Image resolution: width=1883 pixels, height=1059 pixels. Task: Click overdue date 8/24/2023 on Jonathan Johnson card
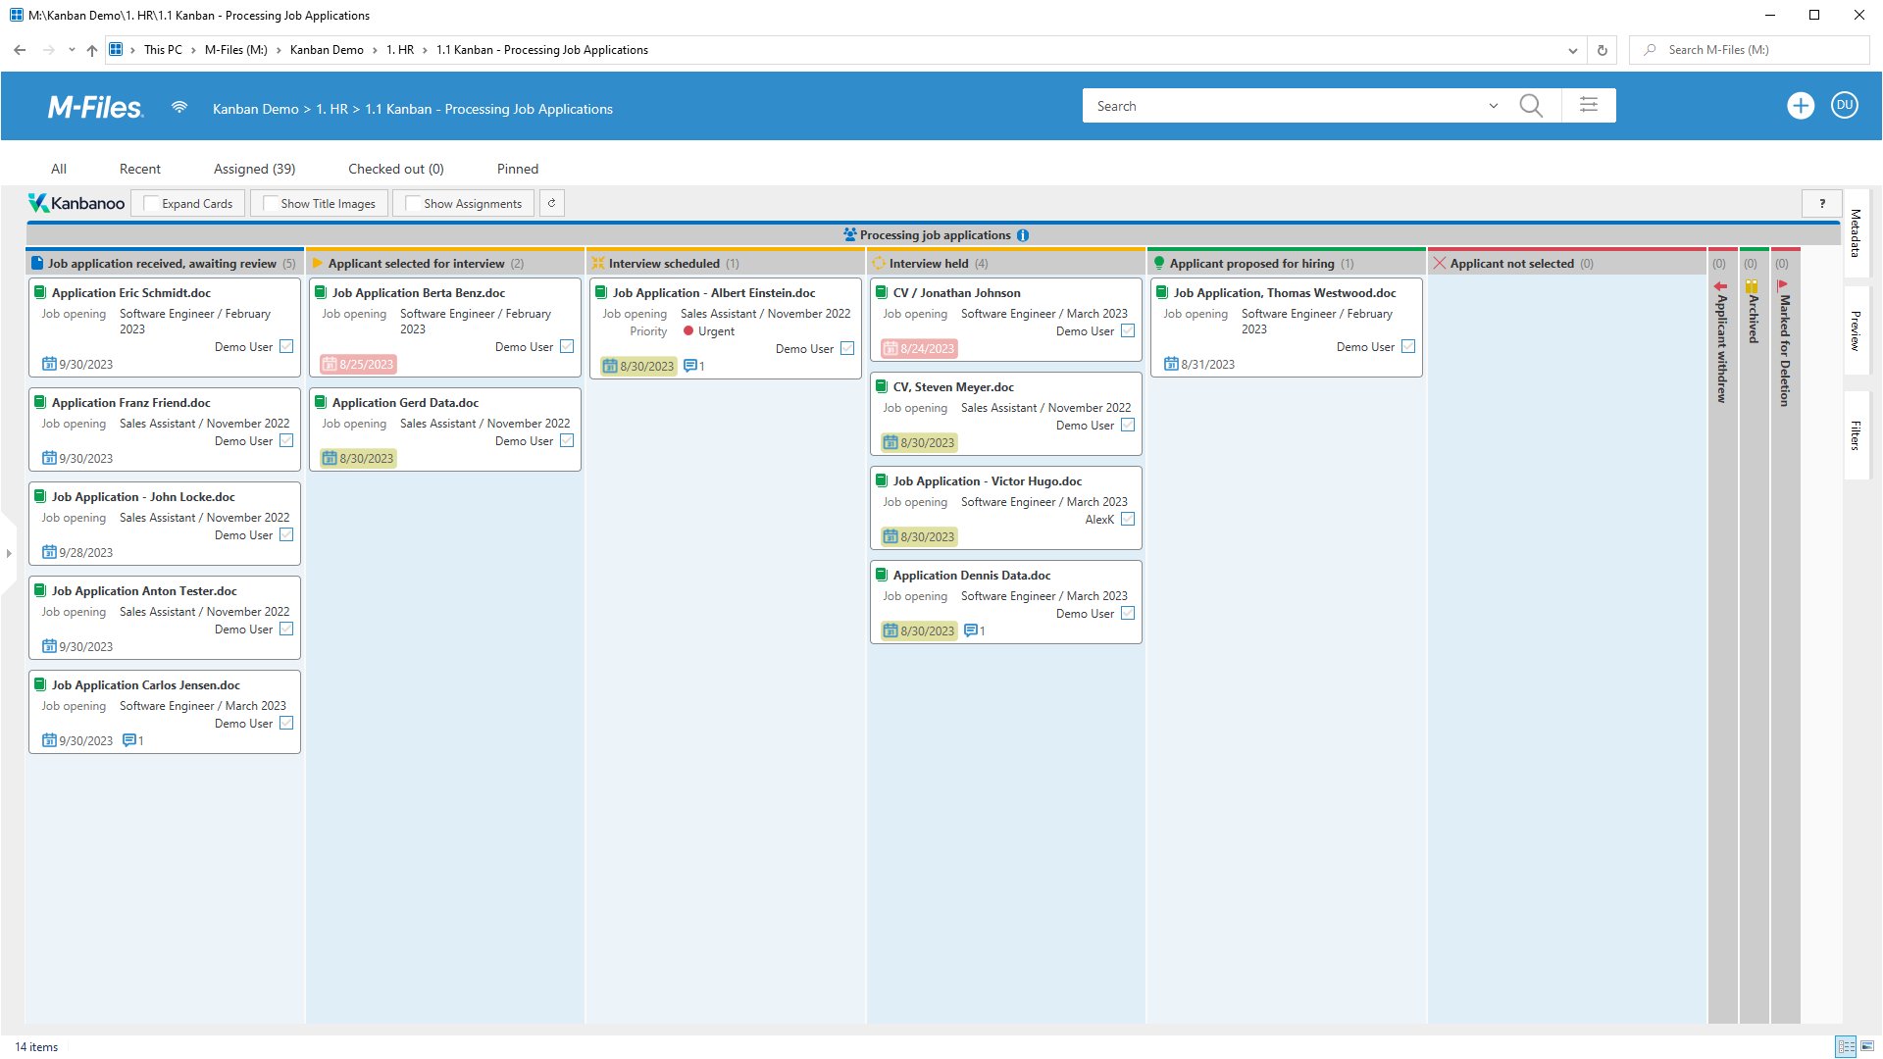click(x=919, y=348)
